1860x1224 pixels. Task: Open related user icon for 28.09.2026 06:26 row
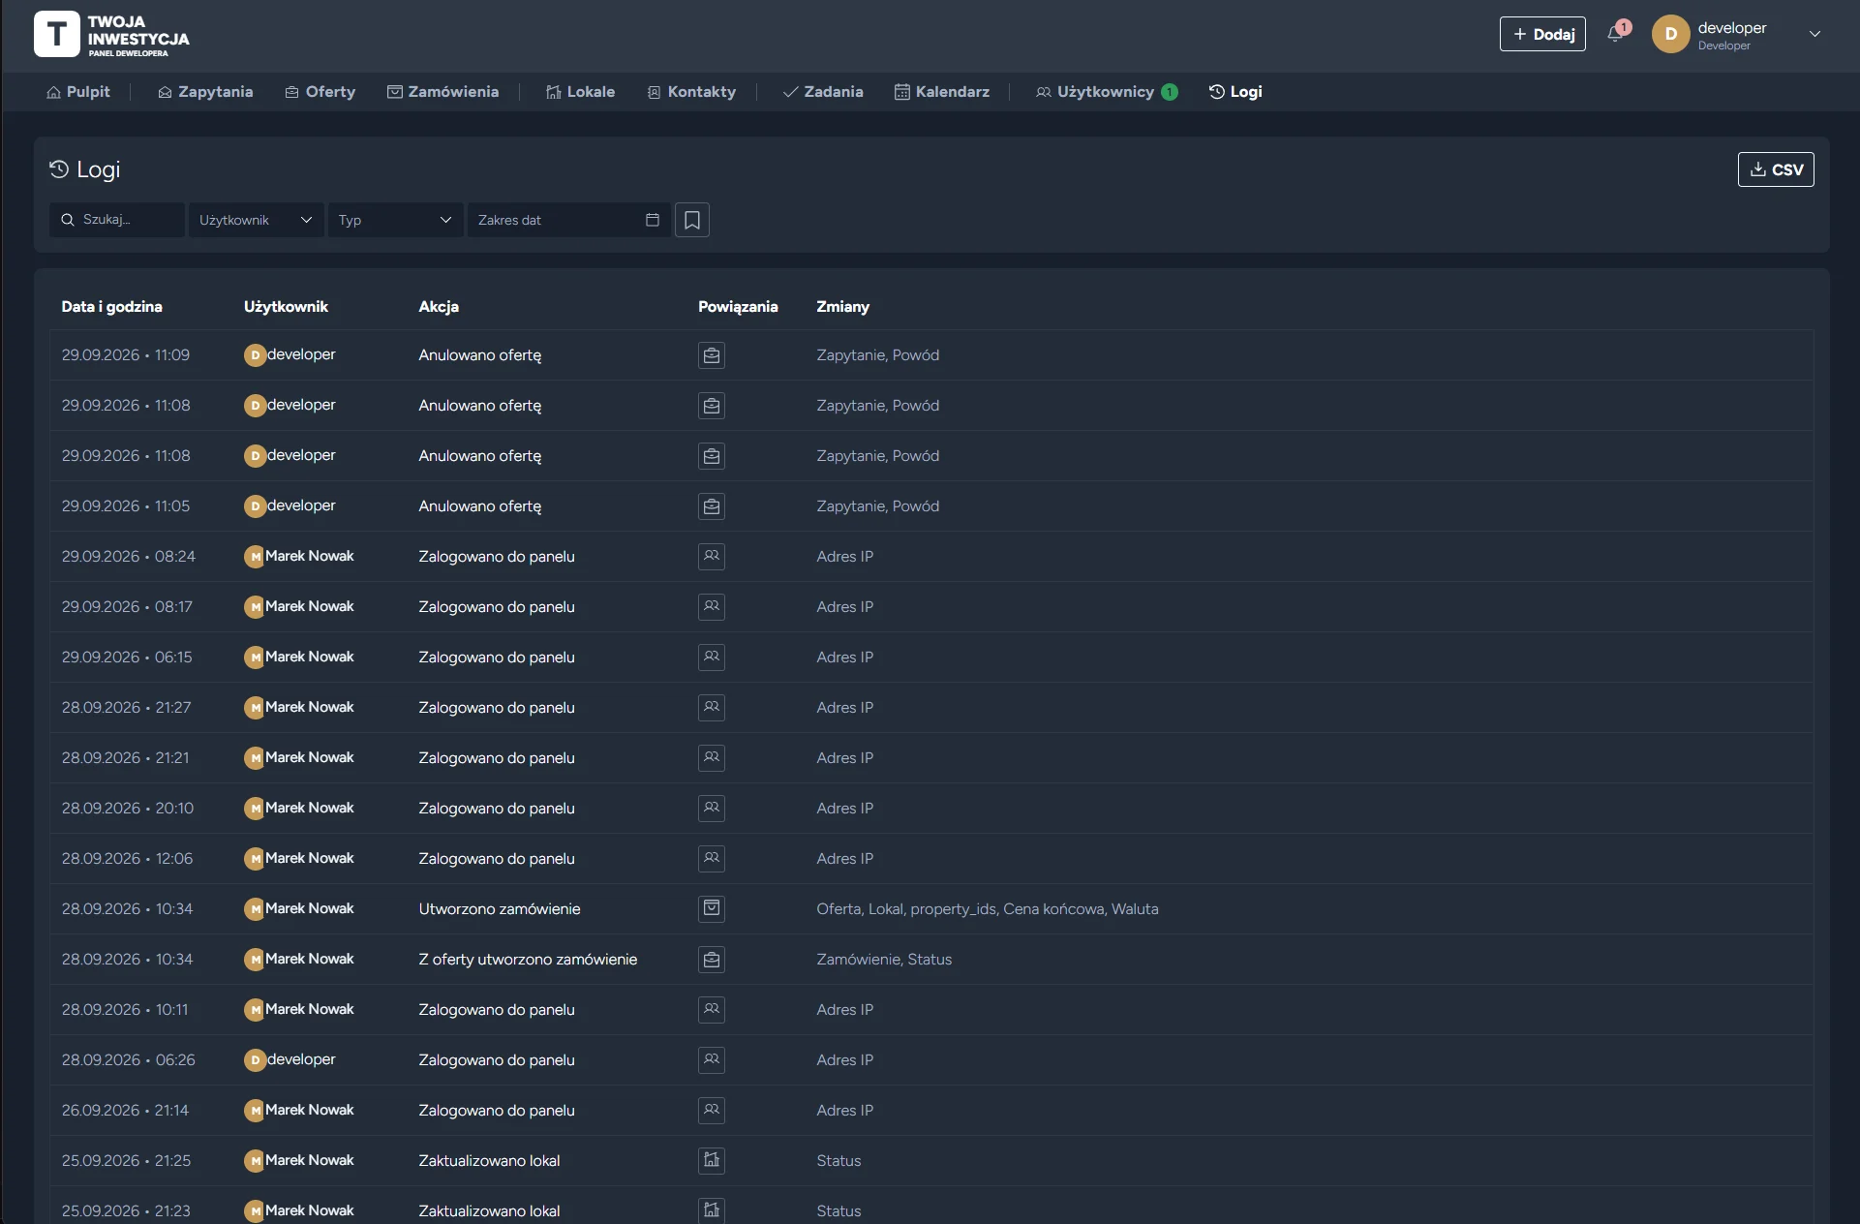coord(712,1060)
